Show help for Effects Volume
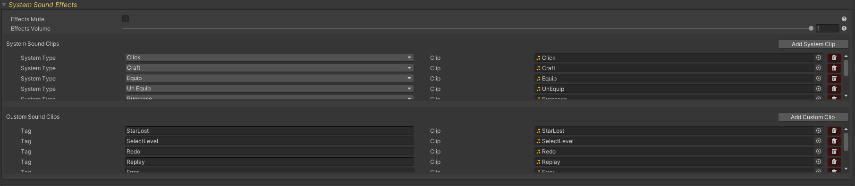This screenshot has height=186, width=855. [844, 28]
